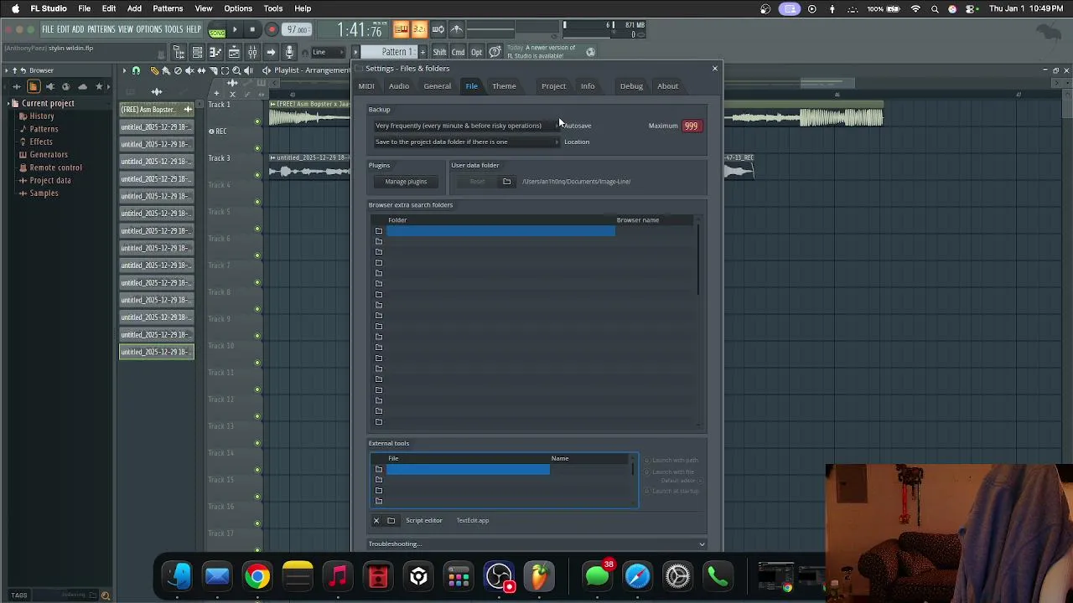The image size is (1073, 603).
Task: Select the Launch at startup radio option
Action: tap(671, 491)
